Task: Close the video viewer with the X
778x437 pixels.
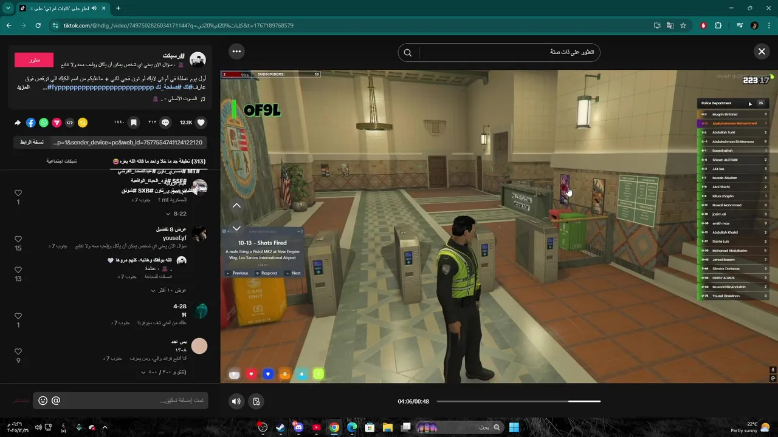Action: 762,52
